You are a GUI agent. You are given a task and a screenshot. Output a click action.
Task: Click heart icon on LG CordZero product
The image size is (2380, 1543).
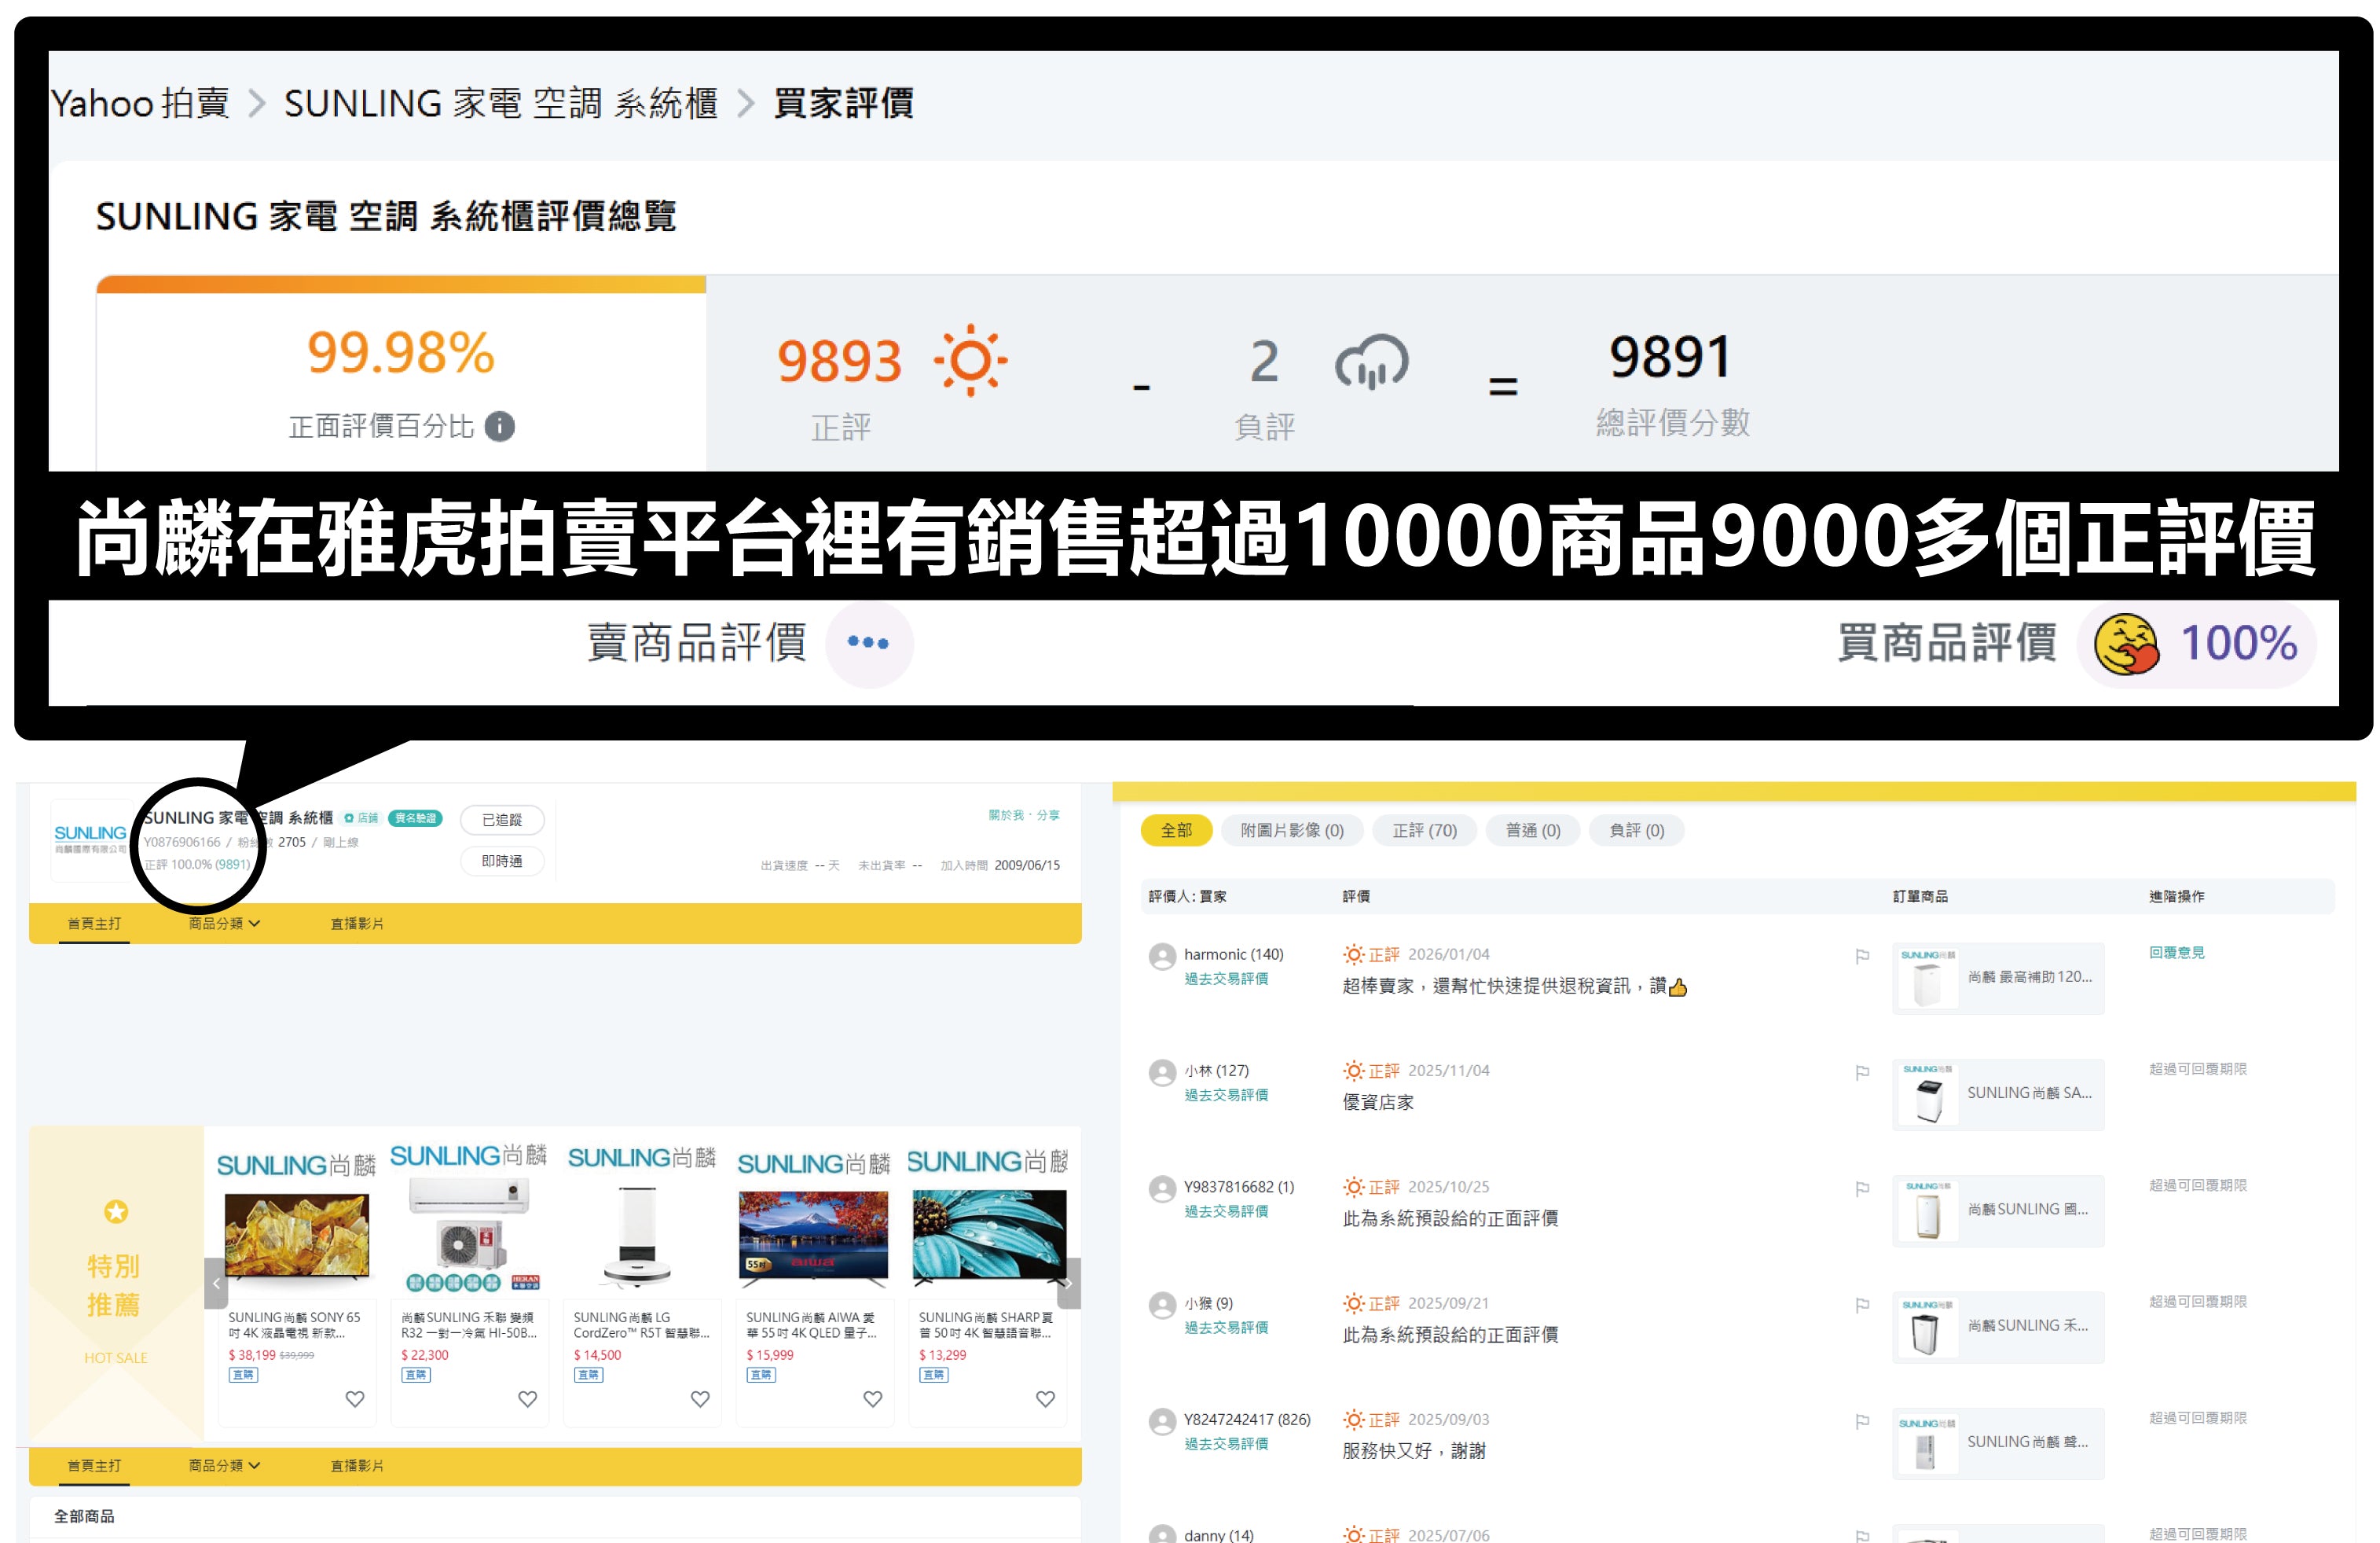pyautogui.click(x=700, y=1399)
